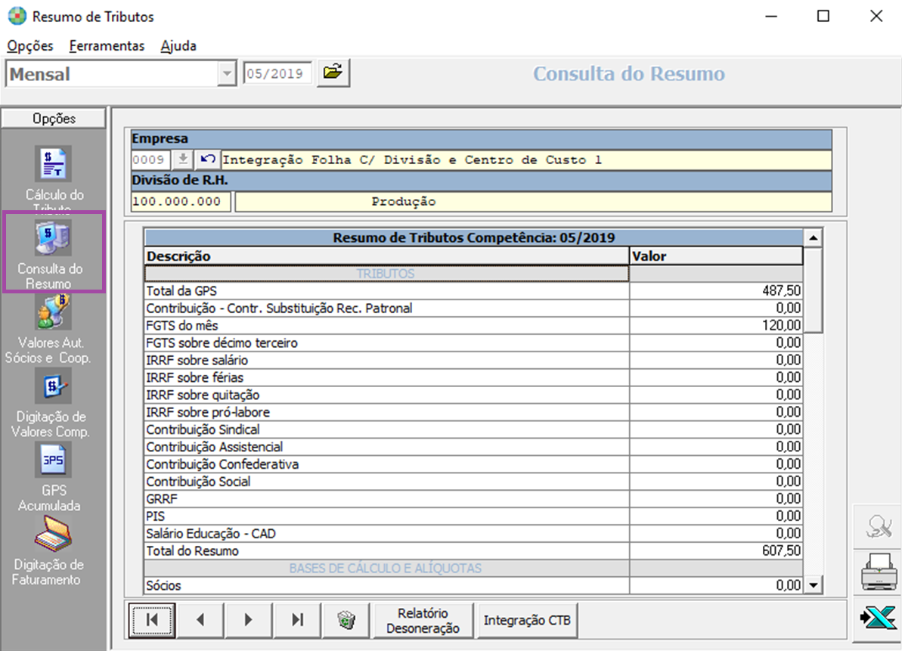The height and width of the screenshot is (651, 902).
Task: Click the Empresa name field Integração Folha
Action: 525,160
